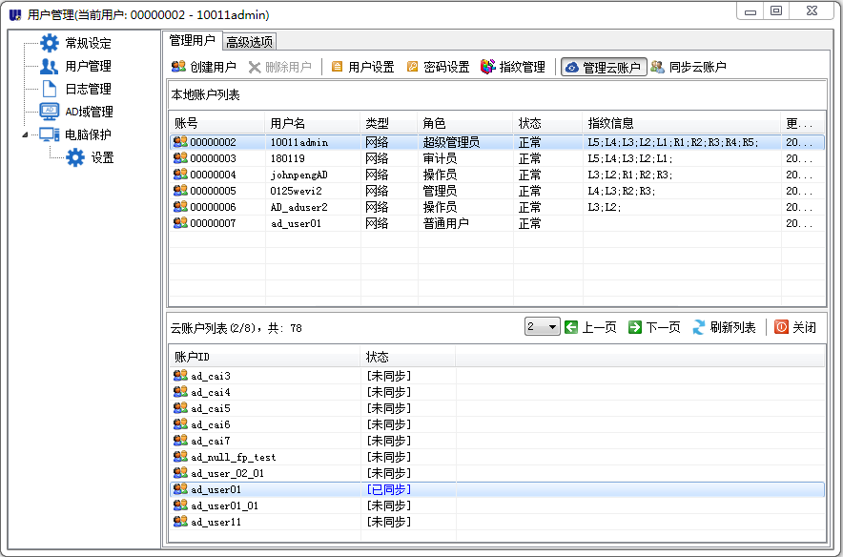
Task: Select user icon of account 00000005
Action: pyautogui.click(x=180, y=191)
